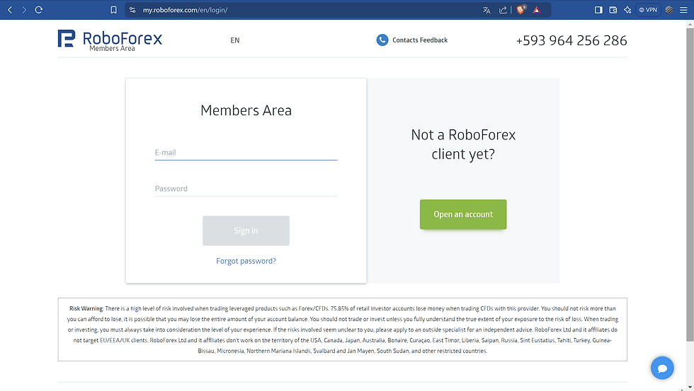Open site settings icon beside the URL

132,10
